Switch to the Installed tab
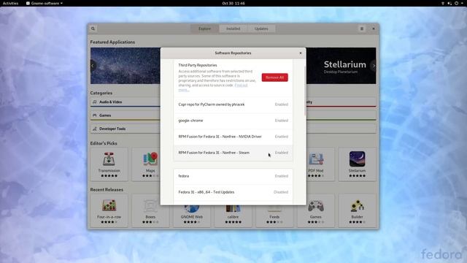The image size is (467, 263). coord(233,28)
